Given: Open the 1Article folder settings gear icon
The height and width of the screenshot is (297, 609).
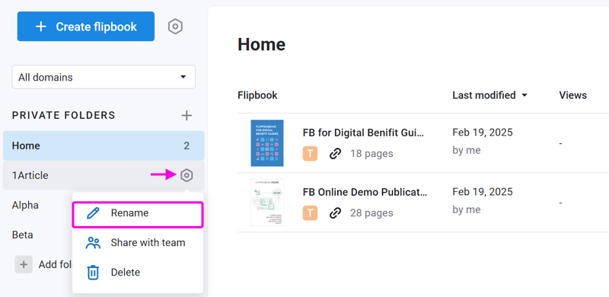Looking at the screenshot, I should coord(187,175).
